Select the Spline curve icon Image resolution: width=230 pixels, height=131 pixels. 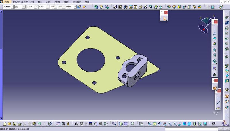pyautogui.click(x=214, y=34)
